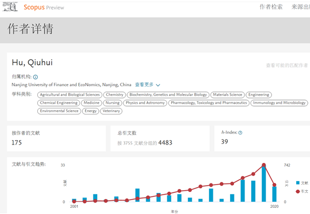This screenshot has height=214, width=310.
Task: Click 查看可能的匹配作者 link
Action: coord(287,65)
